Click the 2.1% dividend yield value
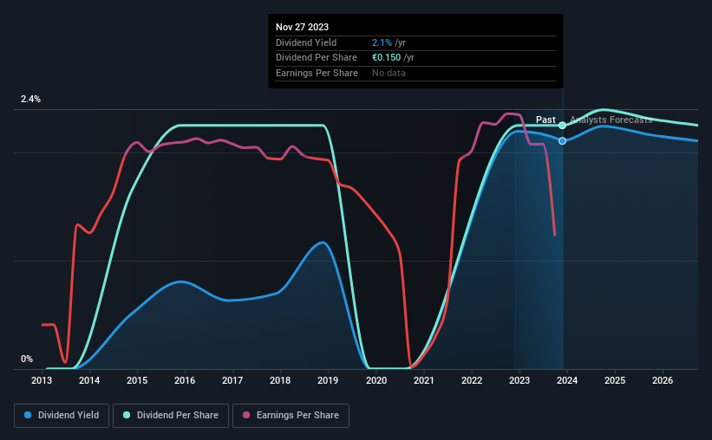The height and width of the screenshot is (440, 712). [x=382, y=42]
